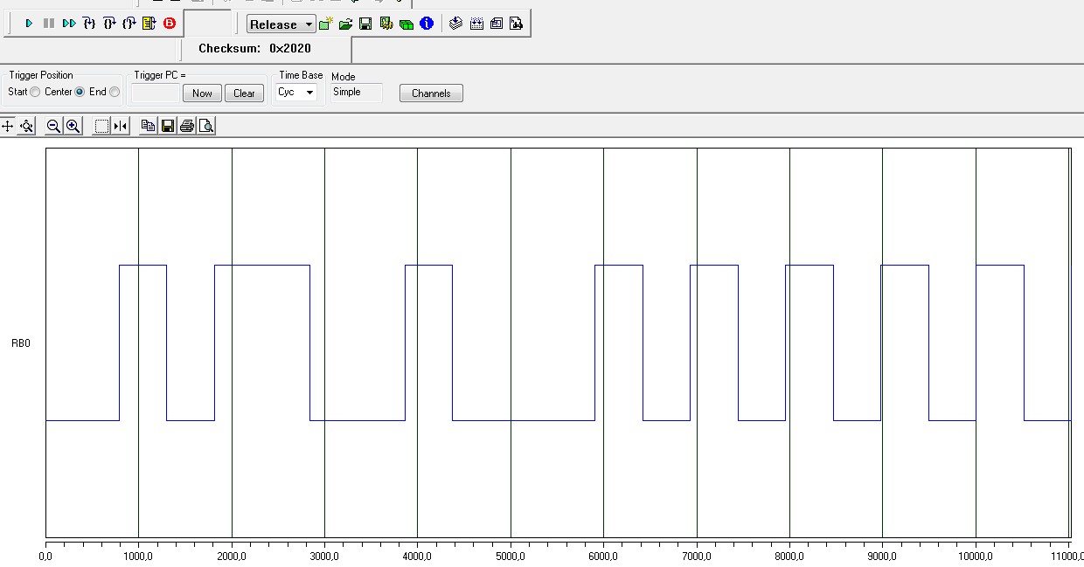Click the yellow Reset processor icon
The image size is (1084, 567).
coord(149,24)
